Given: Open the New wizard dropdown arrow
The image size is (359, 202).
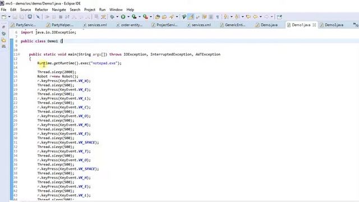Looking at the screenshot, I should click(9, 17).
